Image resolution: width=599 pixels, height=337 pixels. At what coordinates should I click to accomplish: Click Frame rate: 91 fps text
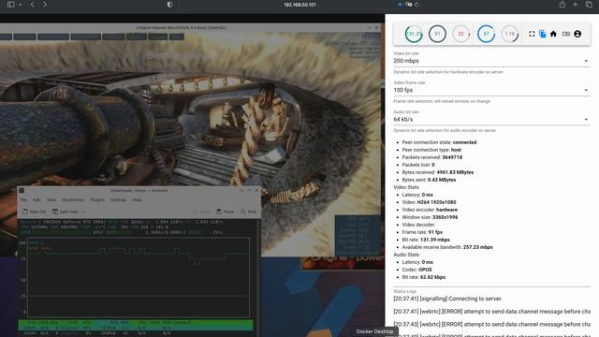[422, 232]
